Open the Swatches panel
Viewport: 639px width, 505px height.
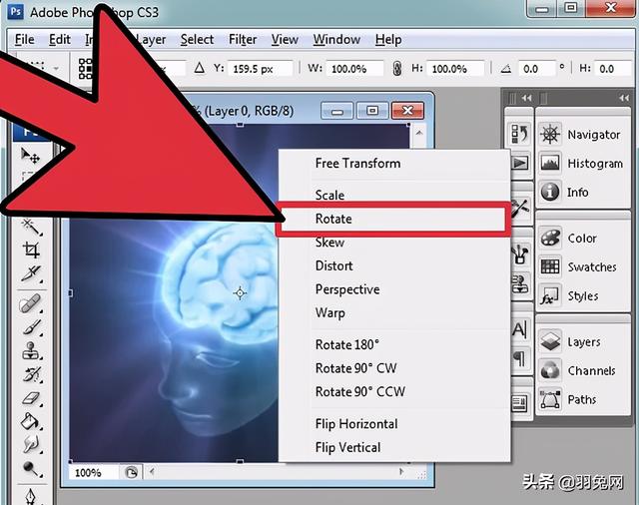[578, 266]
